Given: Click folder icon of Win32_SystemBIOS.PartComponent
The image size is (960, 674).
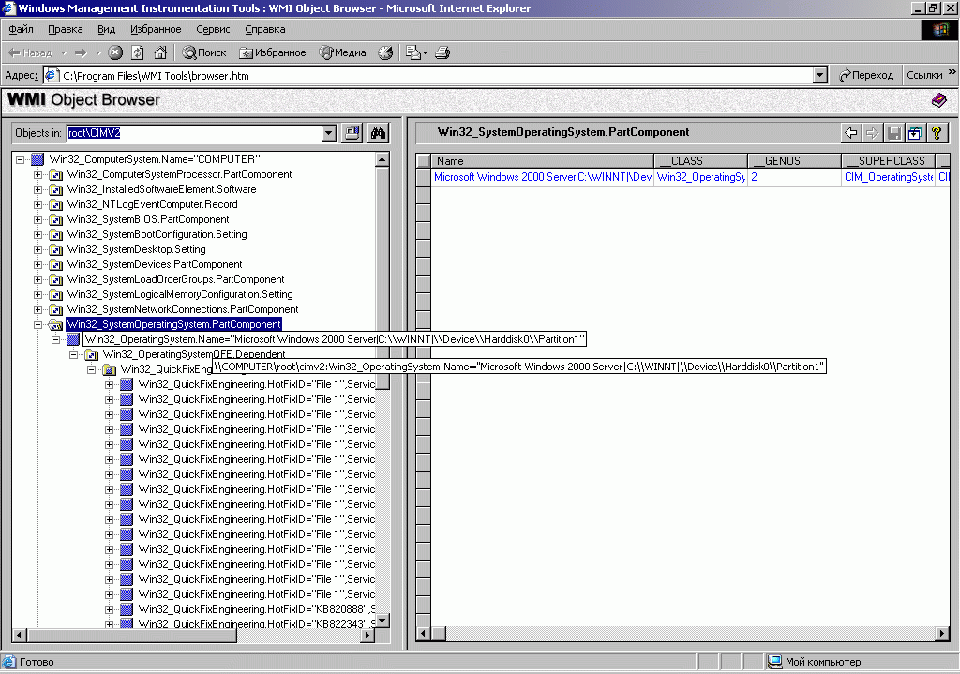Looking at the screenshot, I should point(55,219).
